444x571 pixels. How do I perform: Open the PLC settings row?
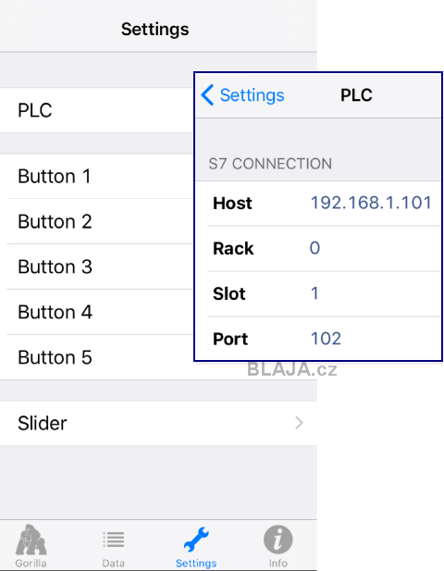pos(96,110)
